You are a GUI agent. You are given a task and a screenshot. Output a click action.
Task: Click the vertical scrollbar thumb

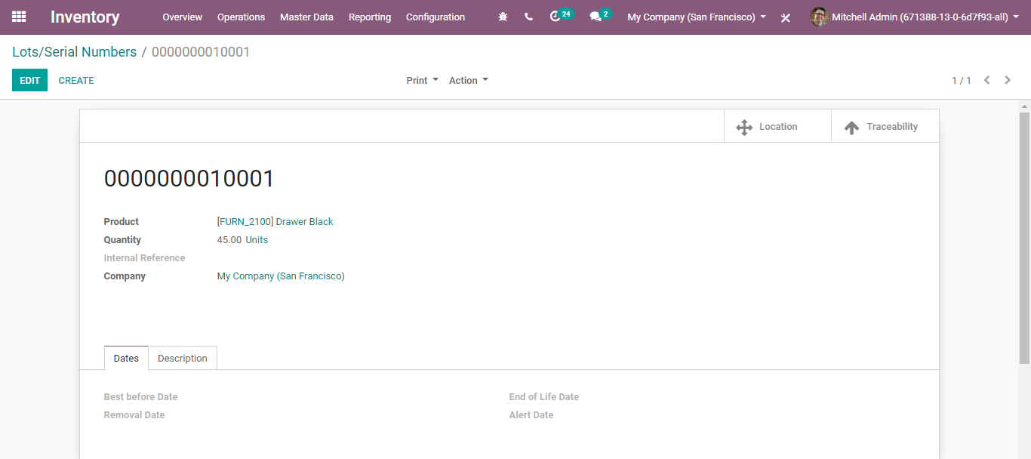[1024, 238]
